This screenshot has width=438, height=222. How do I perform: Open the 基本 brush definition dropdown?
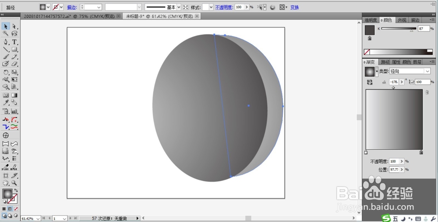(179, 7)
